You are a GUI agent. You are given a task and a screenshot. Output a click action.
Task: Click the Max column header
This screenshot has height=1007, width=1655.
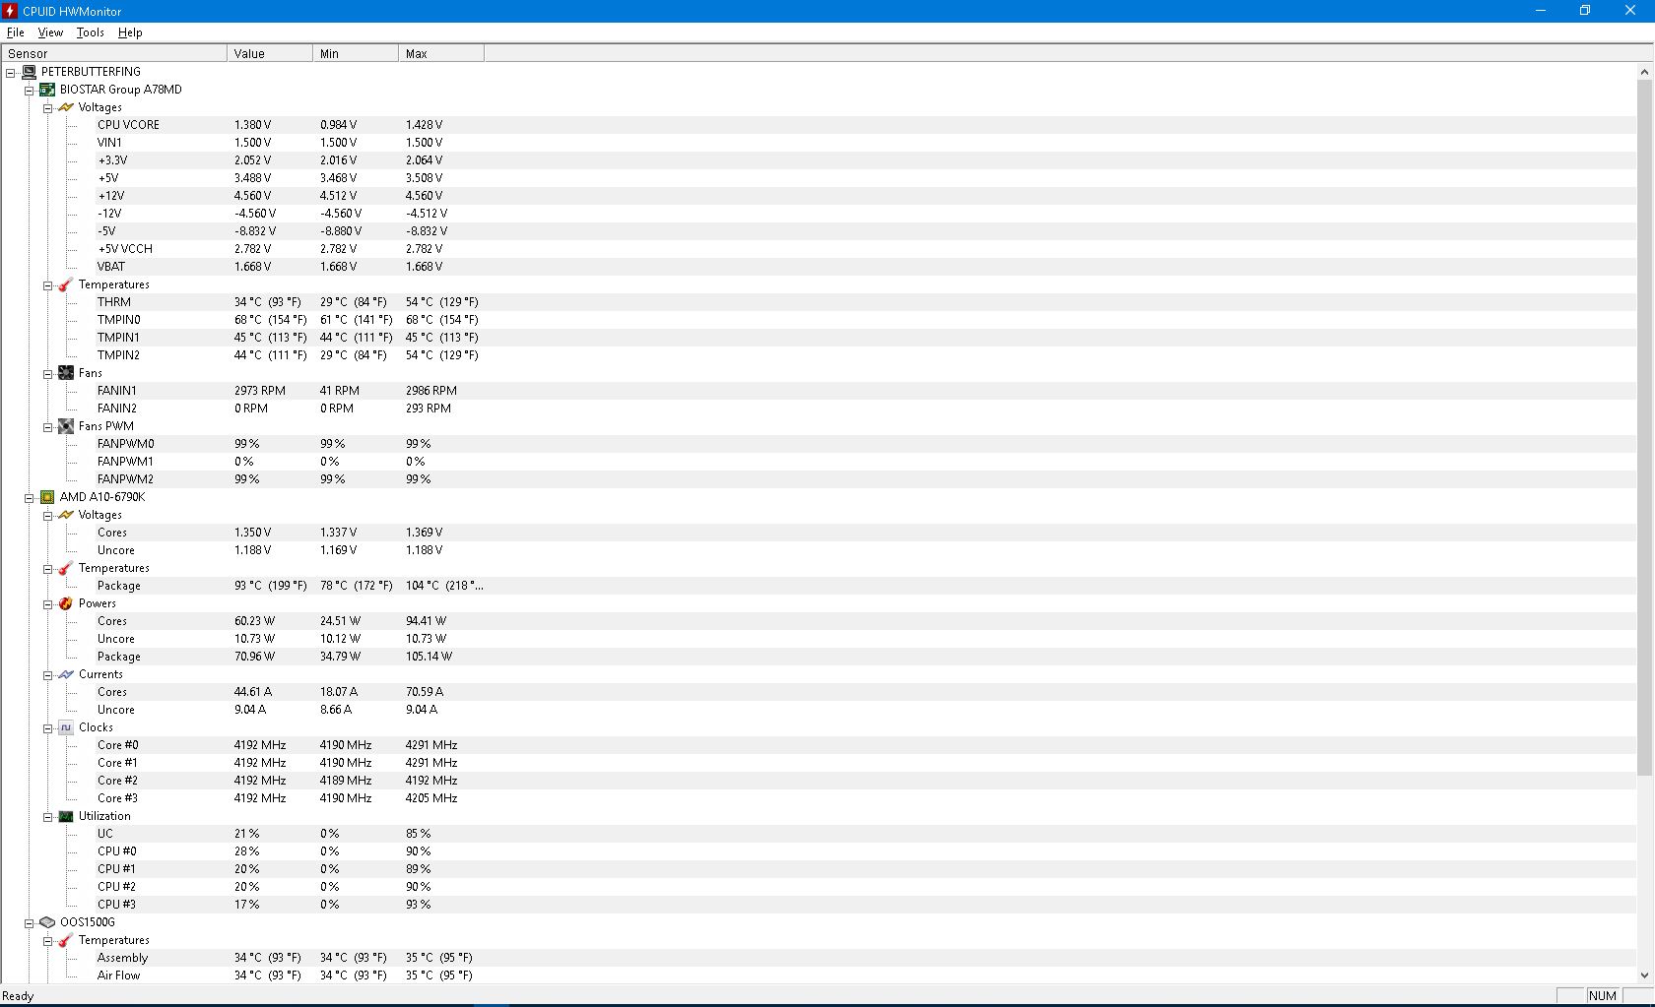point(441,53)
